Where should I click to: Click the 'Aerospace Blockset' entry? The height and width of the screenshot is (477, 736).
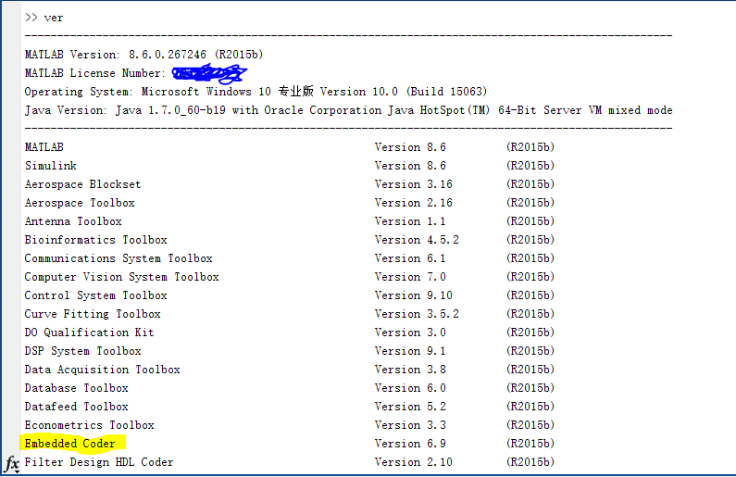coord(82,184)
